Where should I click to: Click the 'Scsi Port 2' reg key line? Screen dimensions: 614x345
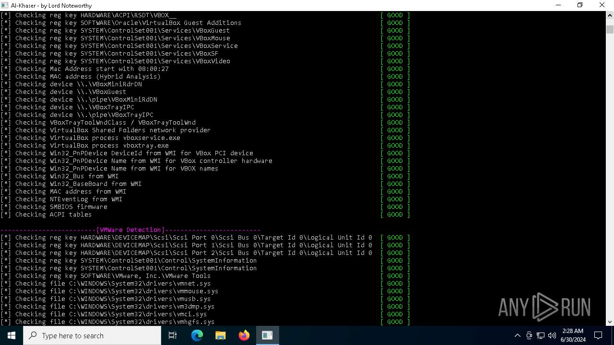pyautogui.click(x=186, y=253)
